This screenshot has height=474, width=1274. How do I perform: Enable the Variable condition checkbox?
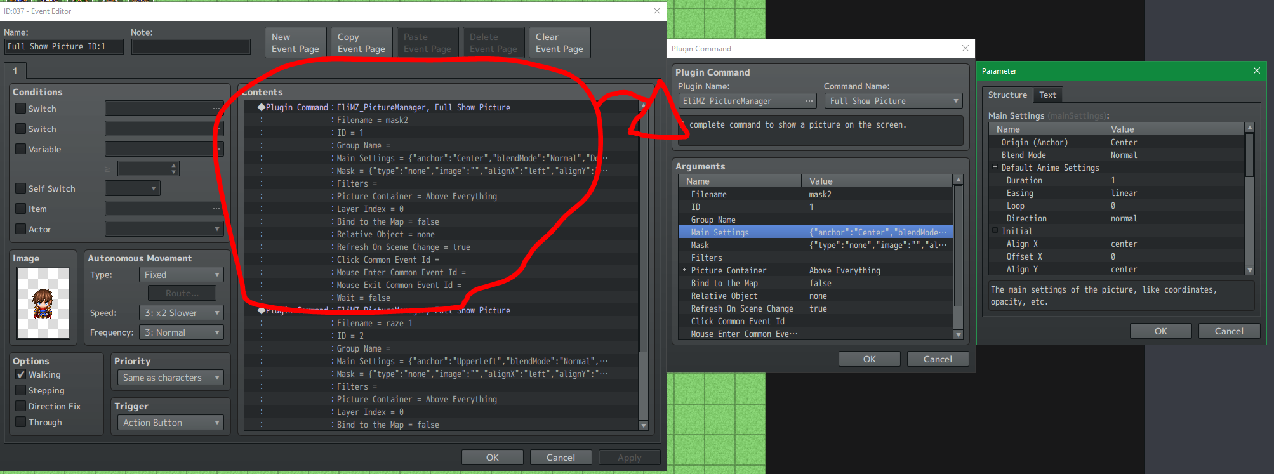(21, 149)
